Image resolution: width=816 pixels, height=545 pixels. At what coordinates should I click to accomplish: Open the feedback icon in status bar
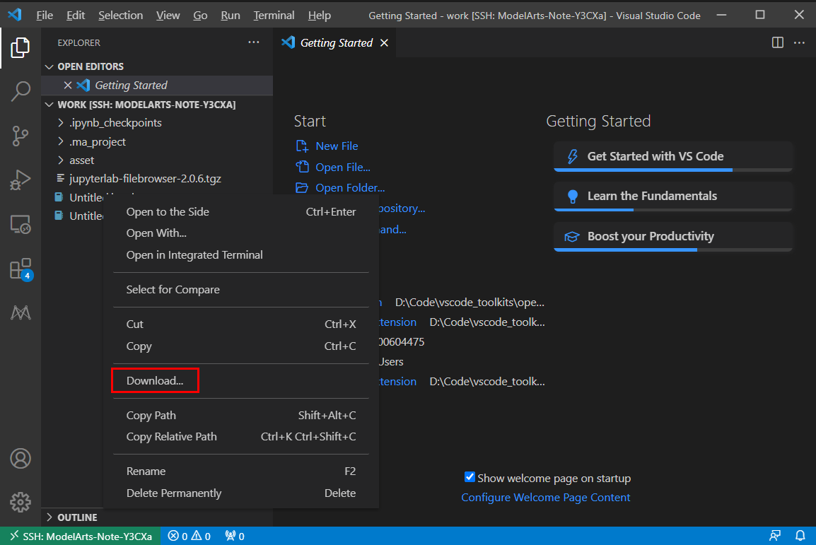click(x=775, y=536)
